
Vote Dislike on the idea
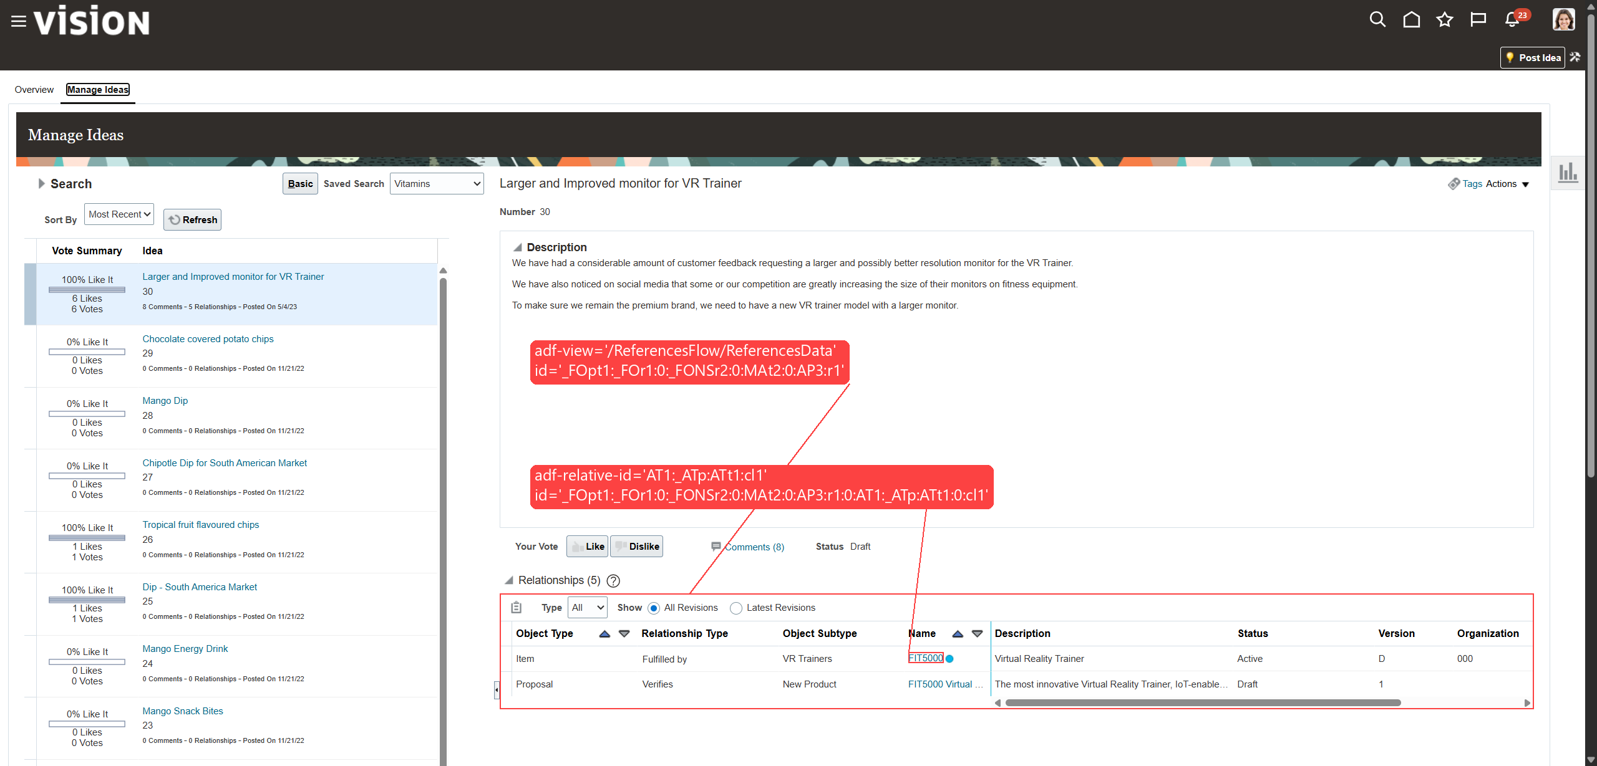[x=636, y=547]
